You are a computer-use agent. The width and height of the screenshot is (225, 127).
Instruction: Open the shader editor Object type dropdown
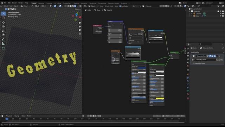tap(94, 6)
